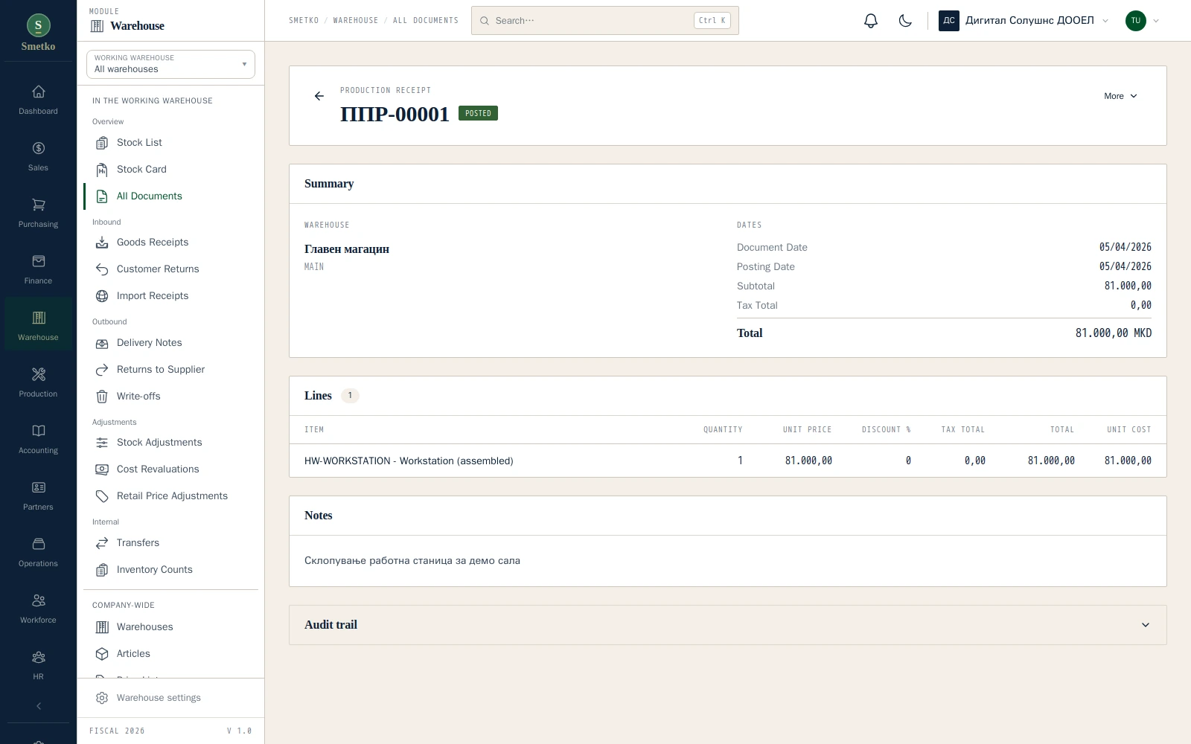This screenshot has height=744, width=1191.
Task: Expand the Audit trail section
Action: point(727,625)
